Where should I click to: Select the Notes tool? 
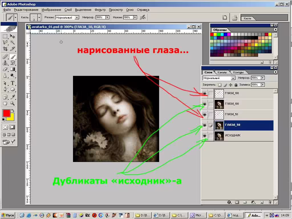click(5, 97)
